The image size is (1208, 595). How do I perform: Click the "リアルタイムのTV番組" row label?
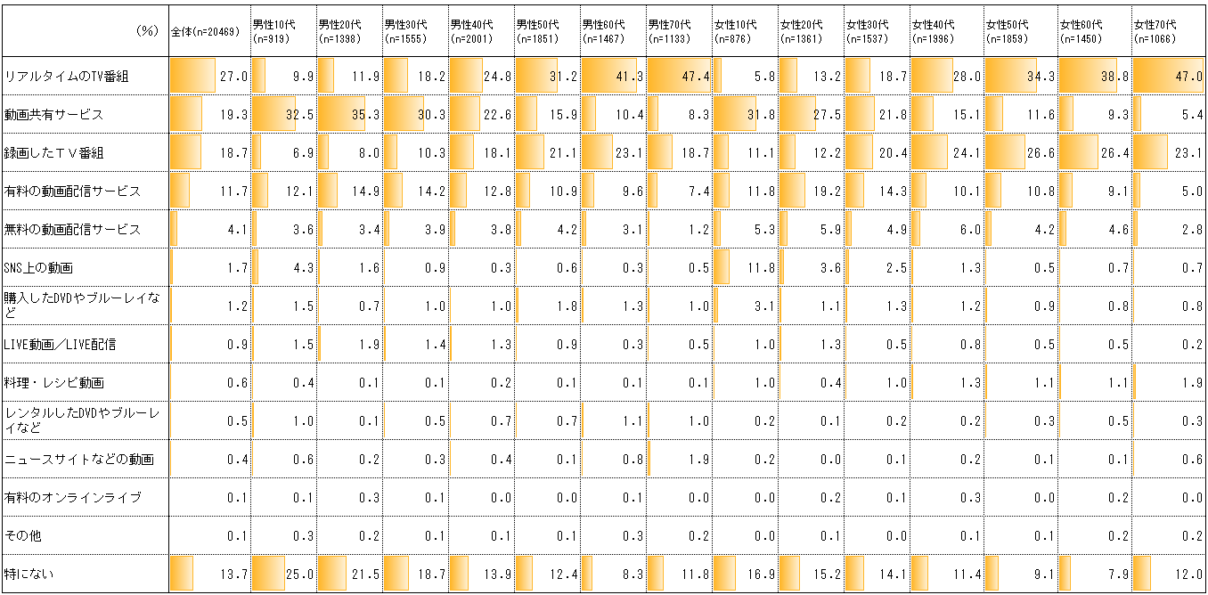click(67, 77)
